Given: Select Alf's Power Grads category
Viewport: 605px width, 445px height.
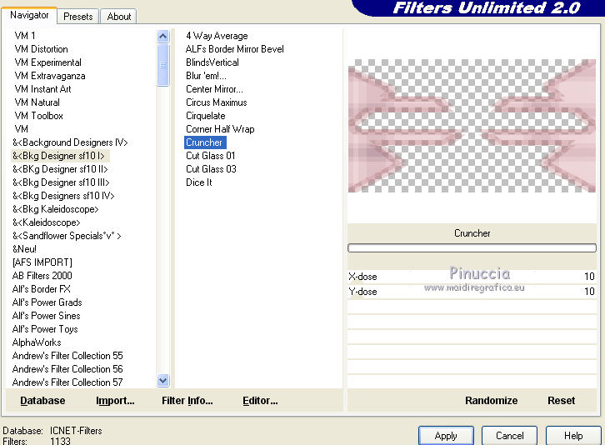Looking at the screenshot, I should [47, 302].
